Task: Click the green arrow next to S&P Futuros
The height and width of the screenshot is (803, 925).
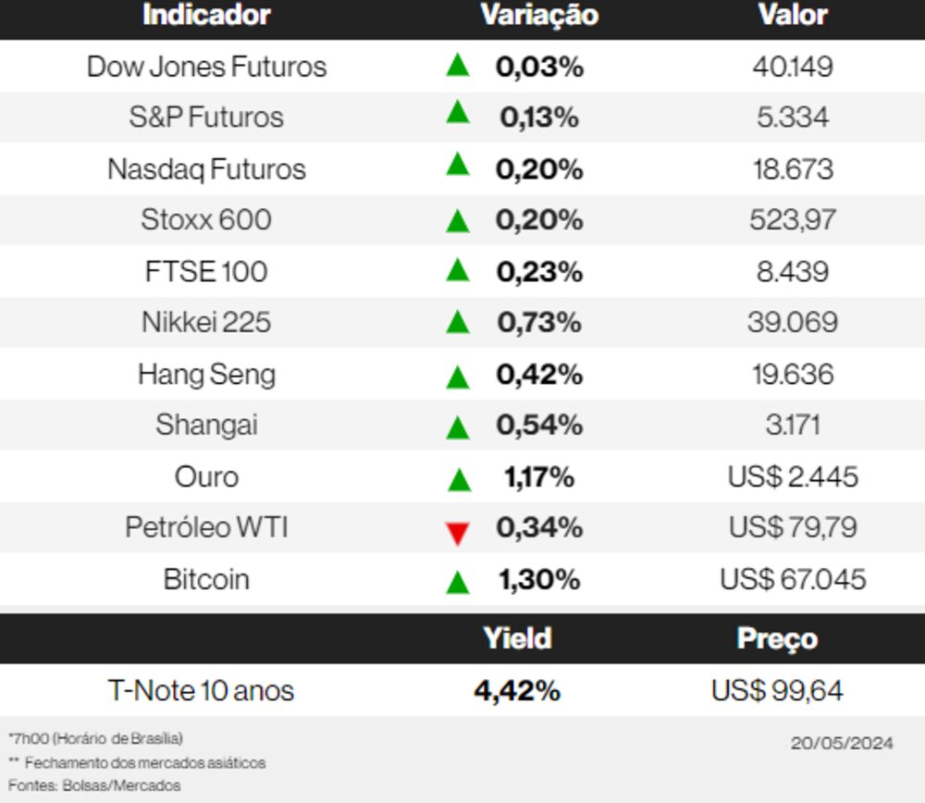Action: coord(458,114)
